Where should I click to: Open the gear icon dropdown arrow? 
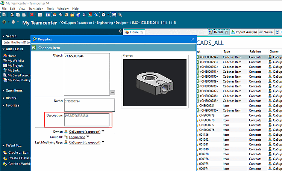[108, 15]
